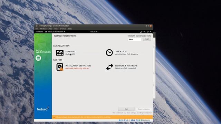Screen dimensions: 221x124
Task: Click the Help! button
Action: tap(147, 39)
